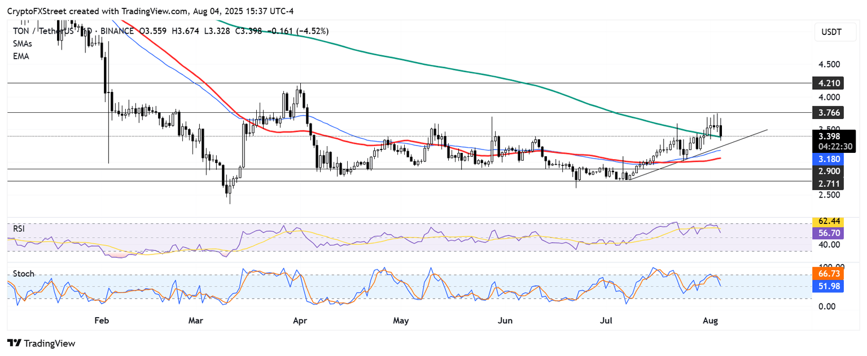
Task: Click the Aug marker on the time axis
Action: click(711, 321)
